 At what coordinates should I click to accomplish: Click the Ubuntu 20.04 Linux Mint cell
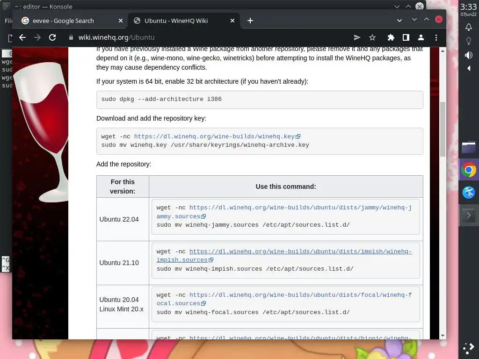click(123, 307)
